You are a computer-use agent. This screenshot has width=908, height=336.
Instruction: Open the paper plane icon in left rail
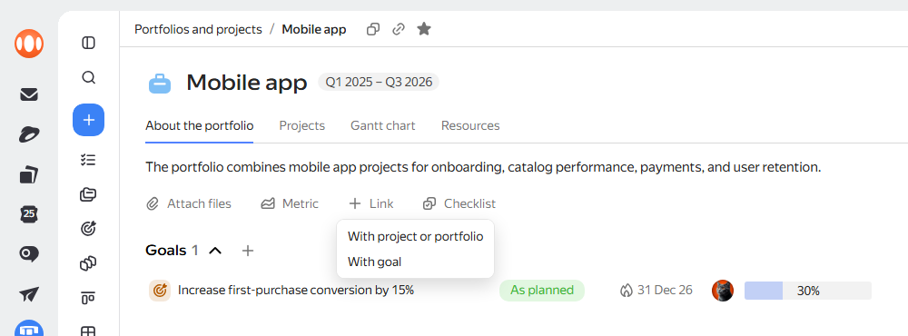29,294
